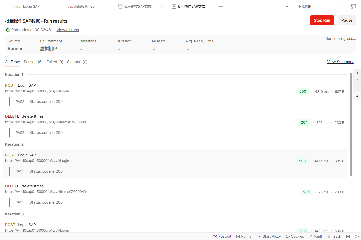
Task: Click the two-pane layout icon
Action: pos(348,236)
